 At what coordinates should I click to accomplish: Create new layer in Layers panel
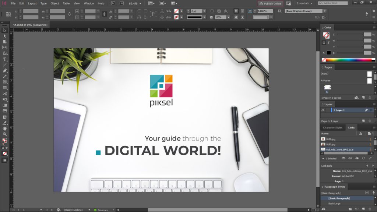click(363, 121)
